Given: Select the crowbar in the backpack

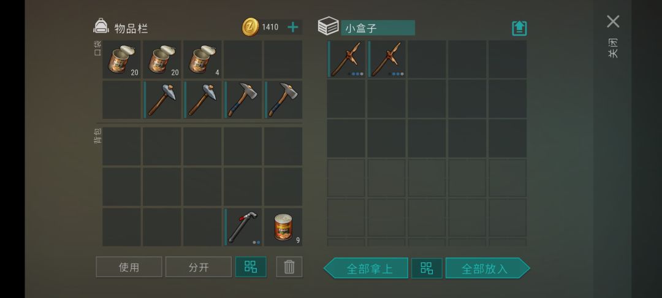Looking at the screenshot, I should (243, 227).
